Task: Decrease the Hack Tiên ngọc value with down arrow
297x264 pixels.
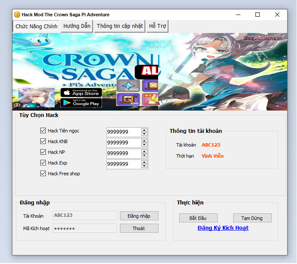Action: click(x=144, y=134)
